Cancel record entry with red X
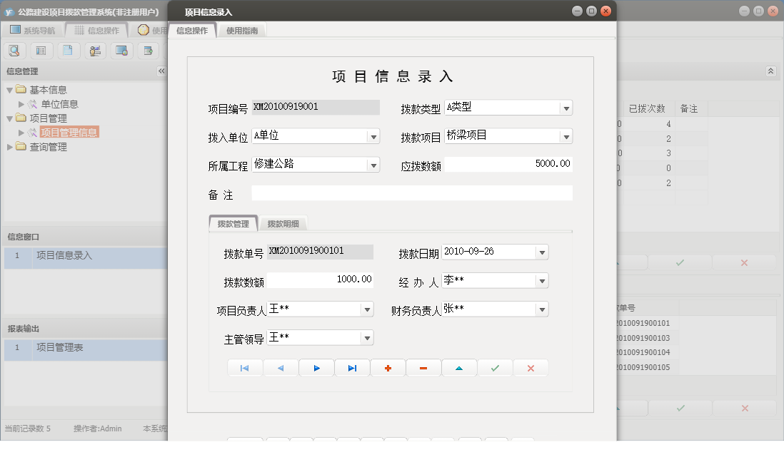 pyautogui.click(x=531, y=367)
